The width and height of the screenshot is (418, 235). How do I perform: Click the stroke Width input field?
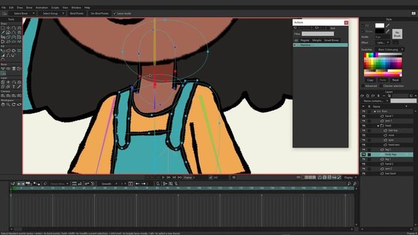[x=382, y=37]
